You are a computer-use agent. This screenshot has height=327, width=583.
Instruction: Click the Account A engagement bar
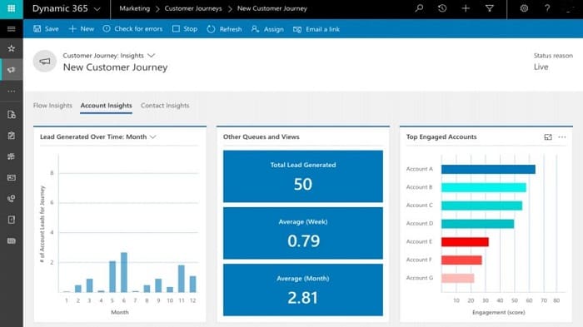tap(488, 170)
